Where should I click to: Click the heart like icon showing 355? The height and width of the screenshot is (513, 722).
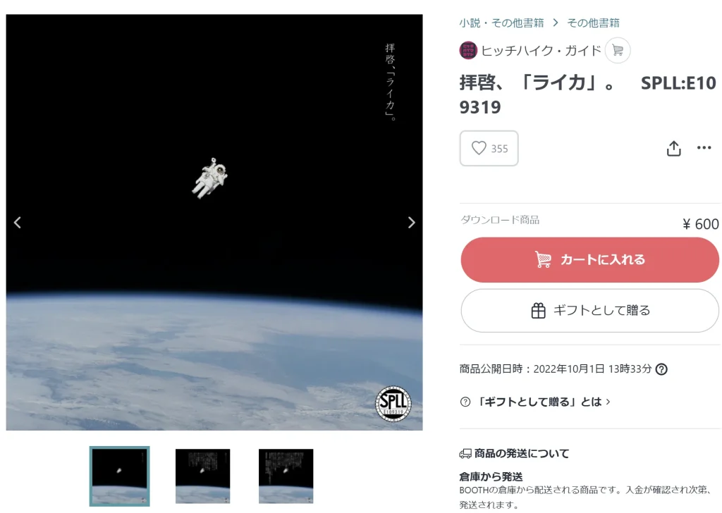point(479,148)
